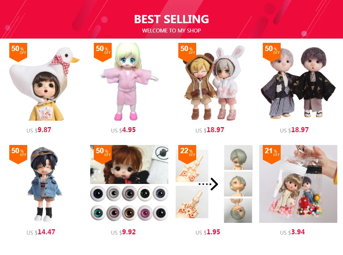Click the US $4.95 price link

123,130
